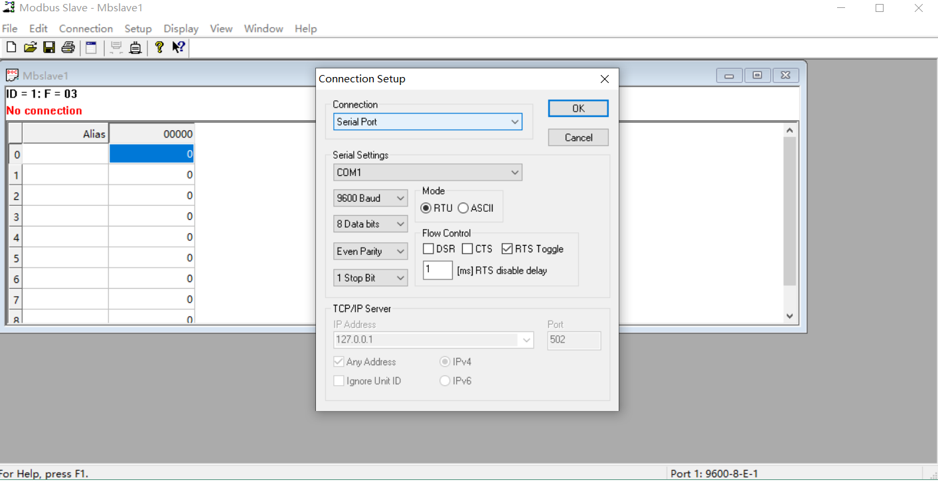Click the window definition toolbar icon
Viewport: 938px width, 482px height.
click(x=91, y=47)
